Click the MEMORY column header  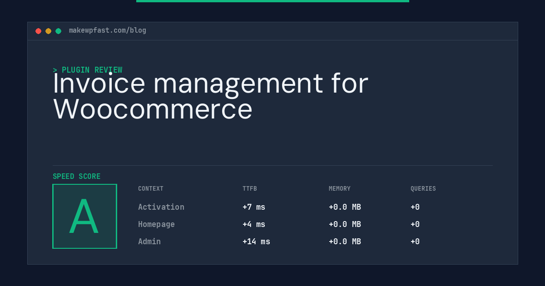(x=340, y=189)
